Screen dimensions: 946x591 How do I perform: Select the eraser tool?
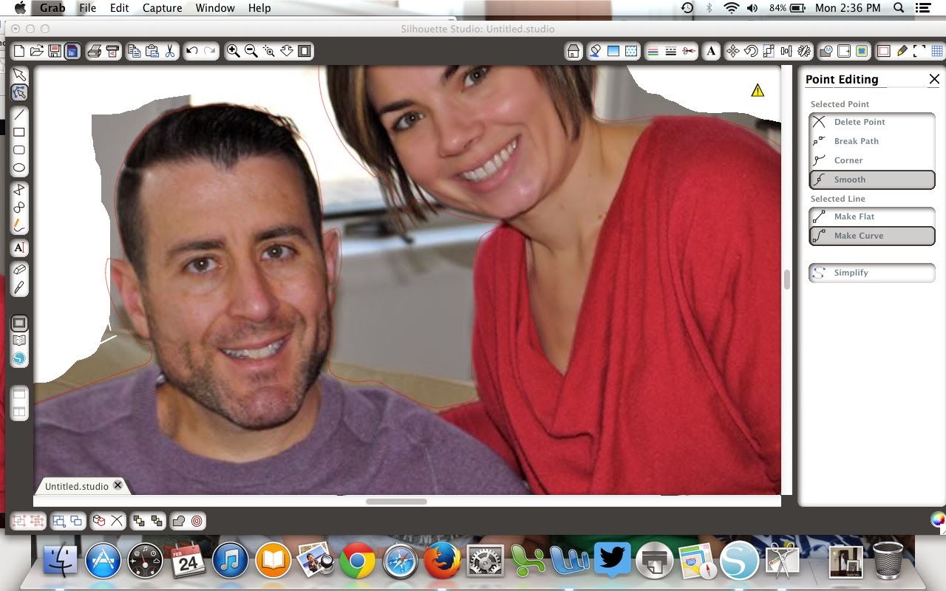coord(20,270)
